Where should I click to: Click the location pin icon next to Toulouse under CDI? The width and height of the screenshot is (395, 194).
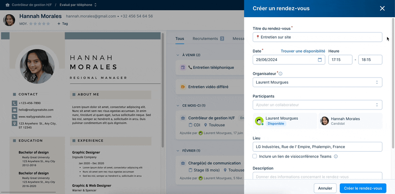pos(206,125)
